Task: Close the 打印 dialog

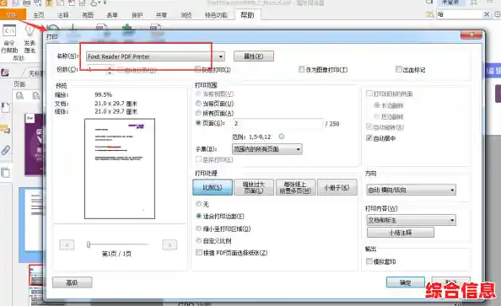Action: (x=471, y=35)
